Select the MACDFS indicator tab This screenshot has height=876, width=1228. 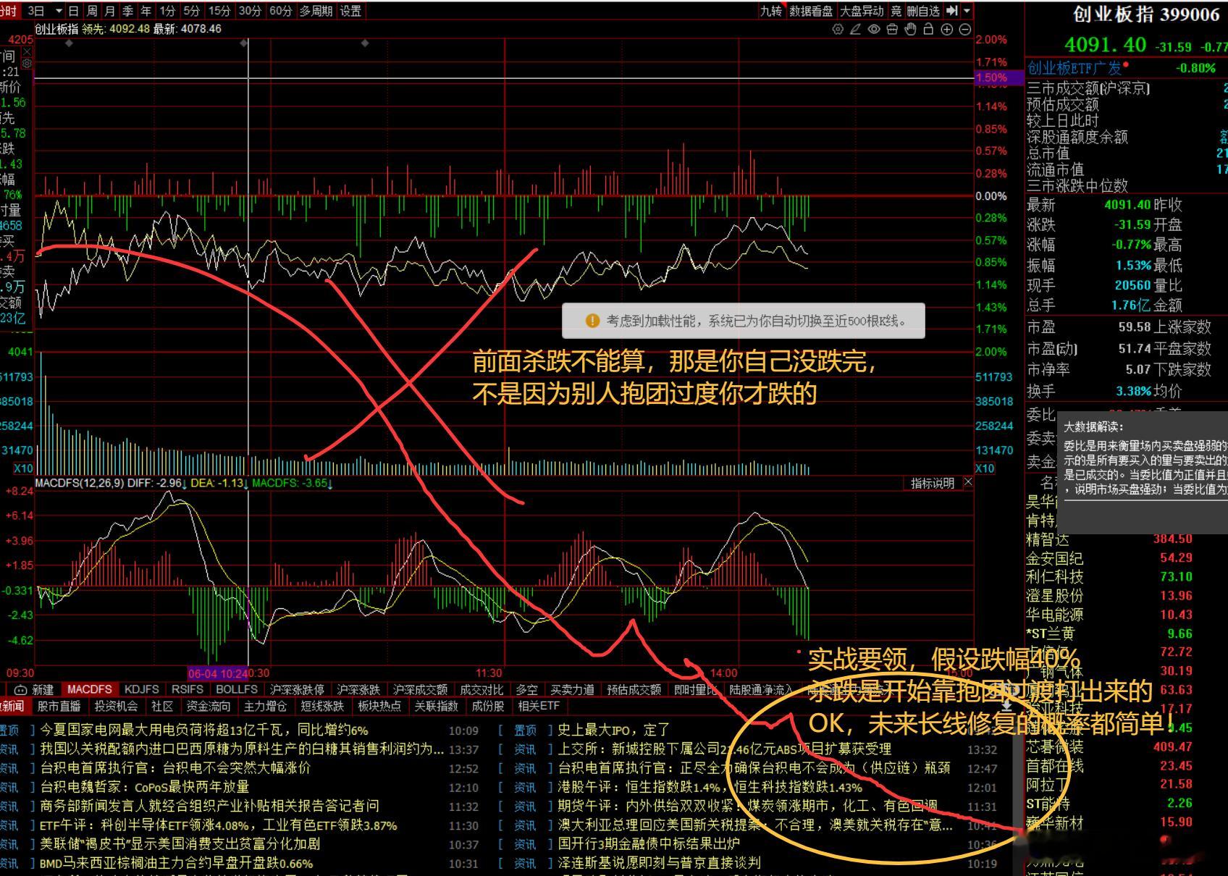point(90,689)
